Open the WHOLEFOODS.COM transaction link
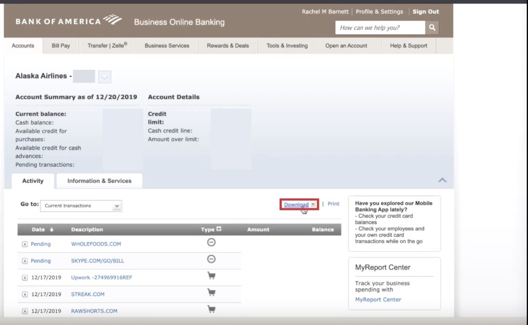Image resolution: width=528 pixels, height=325 pixels. click(x=96, y=244)
